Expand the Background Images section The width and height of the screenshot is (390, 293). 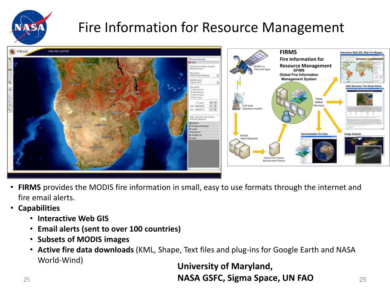[x=204, y=126]
